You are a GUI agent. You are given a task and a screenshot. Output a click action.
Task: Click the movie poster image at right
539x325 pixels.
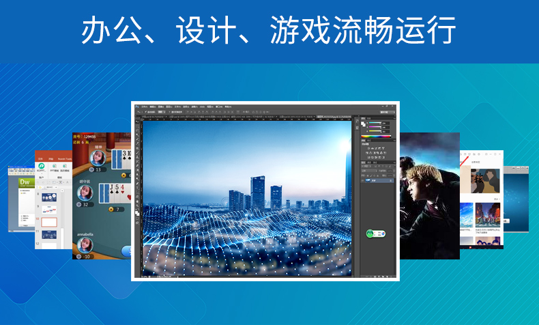(429, 196)
